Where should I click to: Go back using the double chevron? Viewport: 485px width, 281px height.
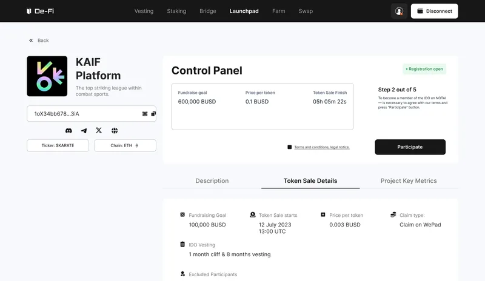pos(31,41)
